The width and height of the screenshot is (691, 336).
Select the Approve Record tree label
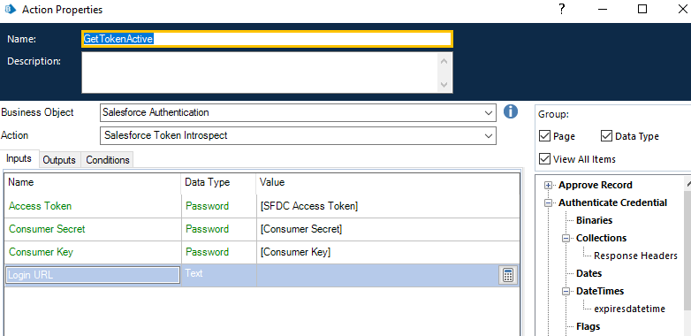point(595,185)
